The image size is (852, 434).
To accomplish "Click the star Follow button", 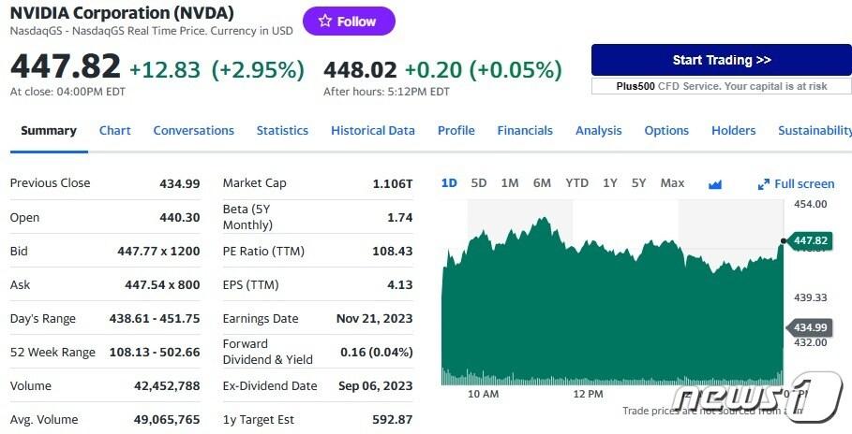I will (348, 22).
